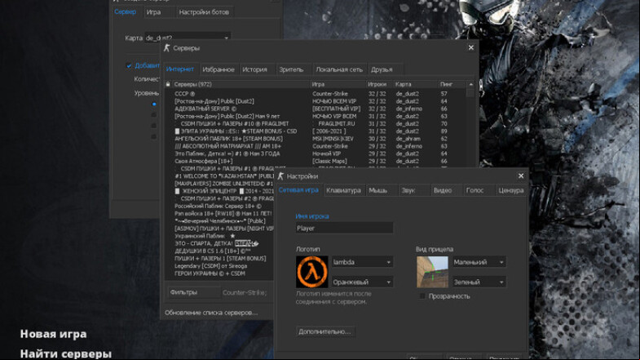Select the Своя Атмосфера [18+] row
The height and width of the screenshot is (360, 640).
[316, 161]
